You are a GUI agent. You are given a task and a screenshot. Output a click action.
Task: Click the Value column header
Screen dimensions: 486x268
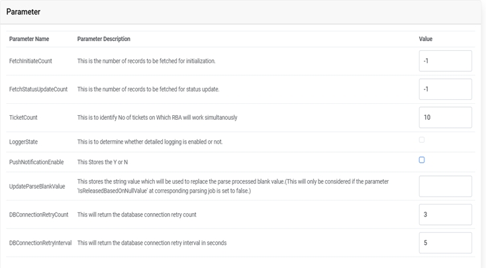click(426, 39)
